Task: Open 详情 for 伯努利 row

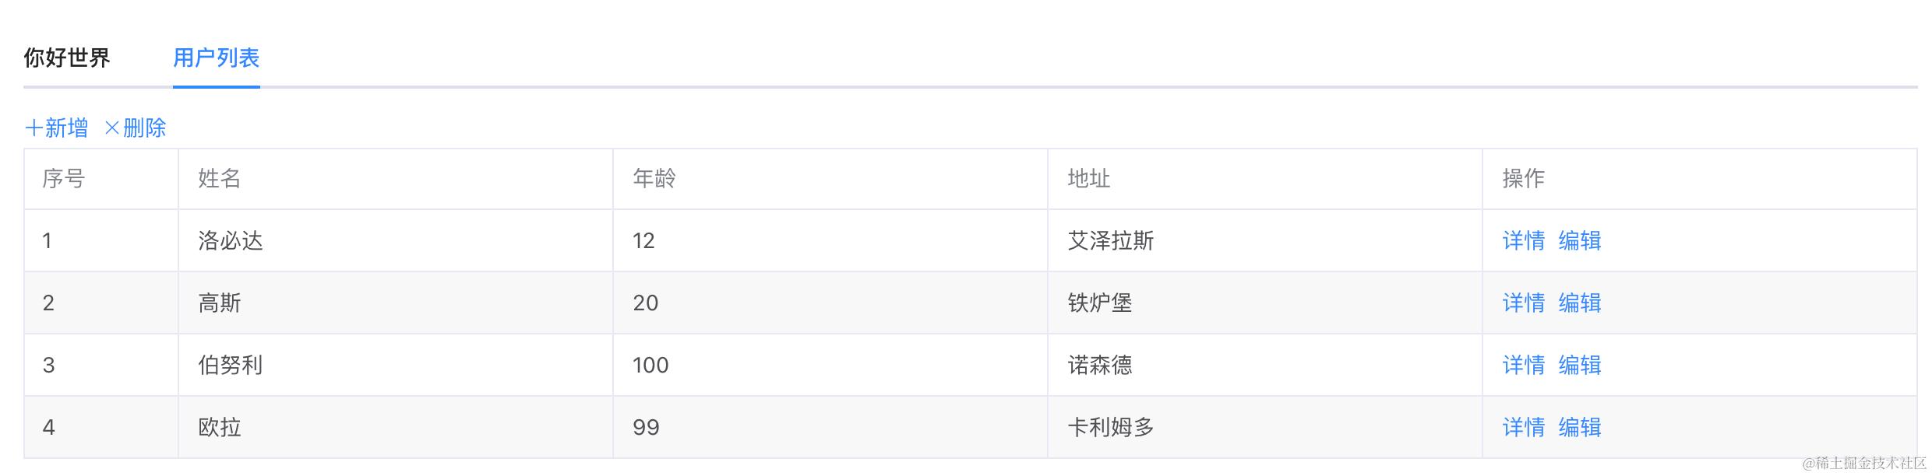Action: [1523, 366]
